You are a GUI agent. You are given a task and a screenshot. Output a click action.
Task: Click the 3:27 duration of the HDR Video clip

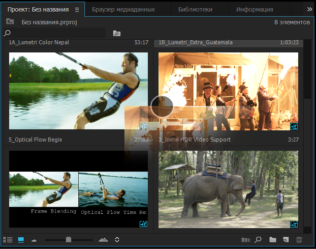[x=293, y=140]
